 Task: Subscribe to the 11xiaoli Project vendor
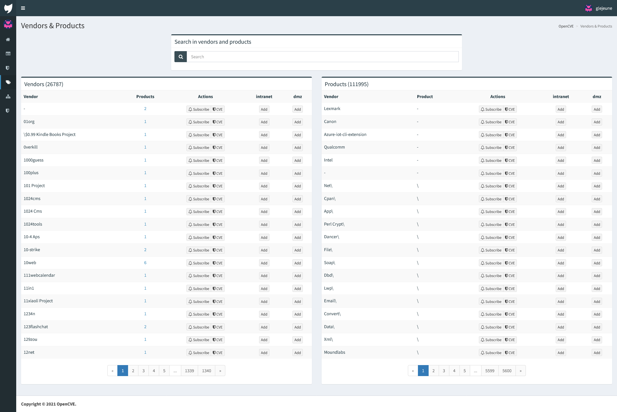tap(199, 302)
